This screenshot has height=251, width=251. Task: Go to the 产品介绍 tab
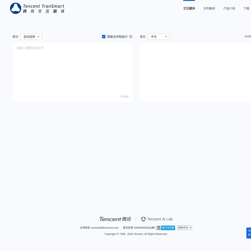pyautogui.click(x=229, y=8)
